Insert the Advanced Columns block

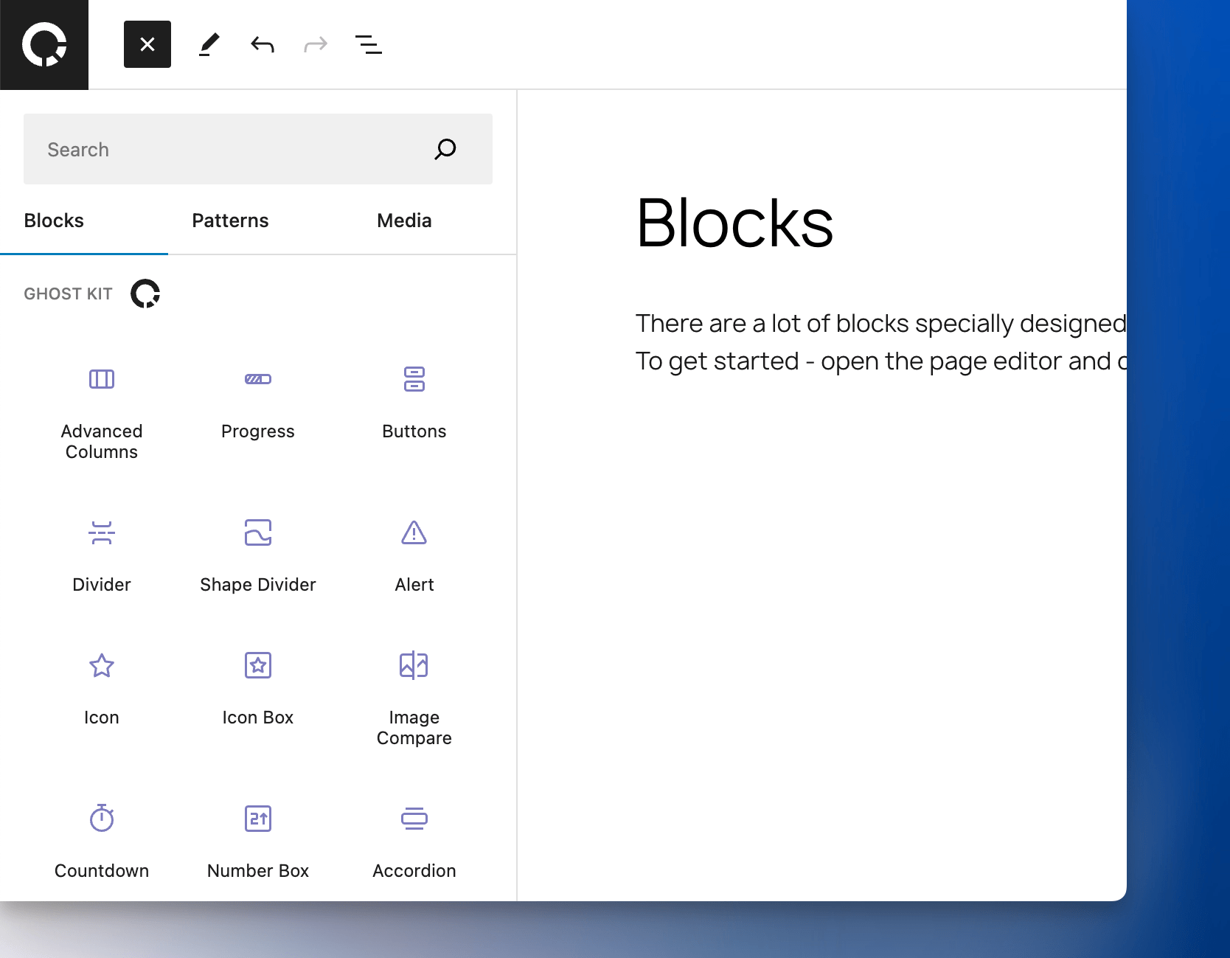click(102, 413)
